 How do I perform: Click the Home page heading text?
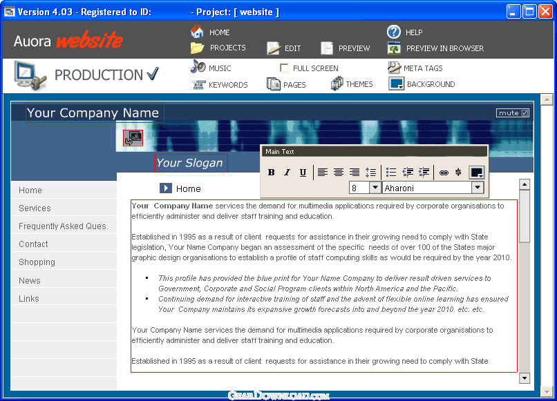pyautogui.click(x=188, y=189)
